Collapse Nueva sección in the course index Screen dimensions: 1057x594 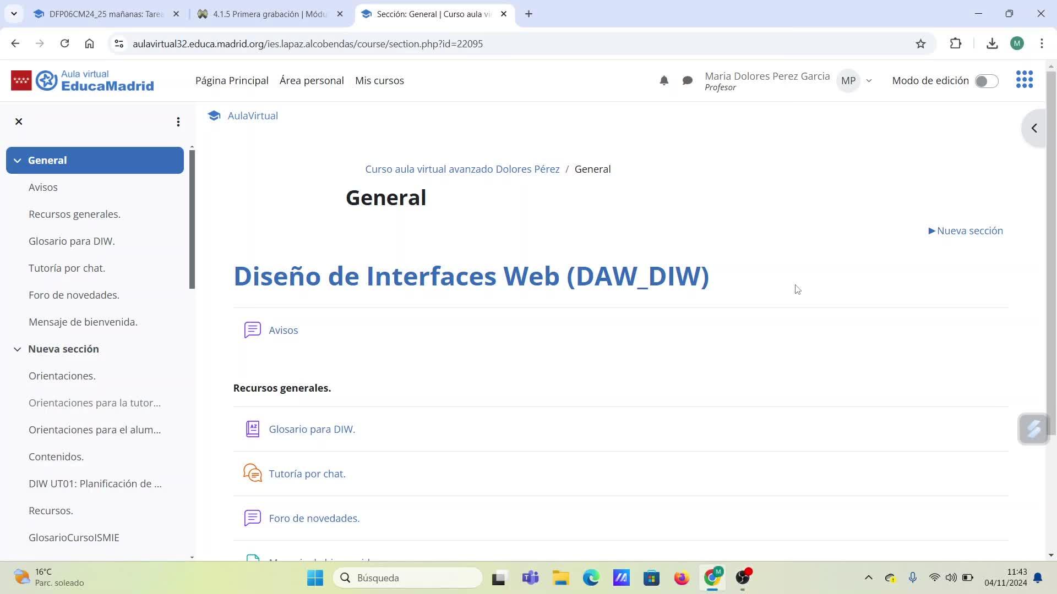(18, 349)
